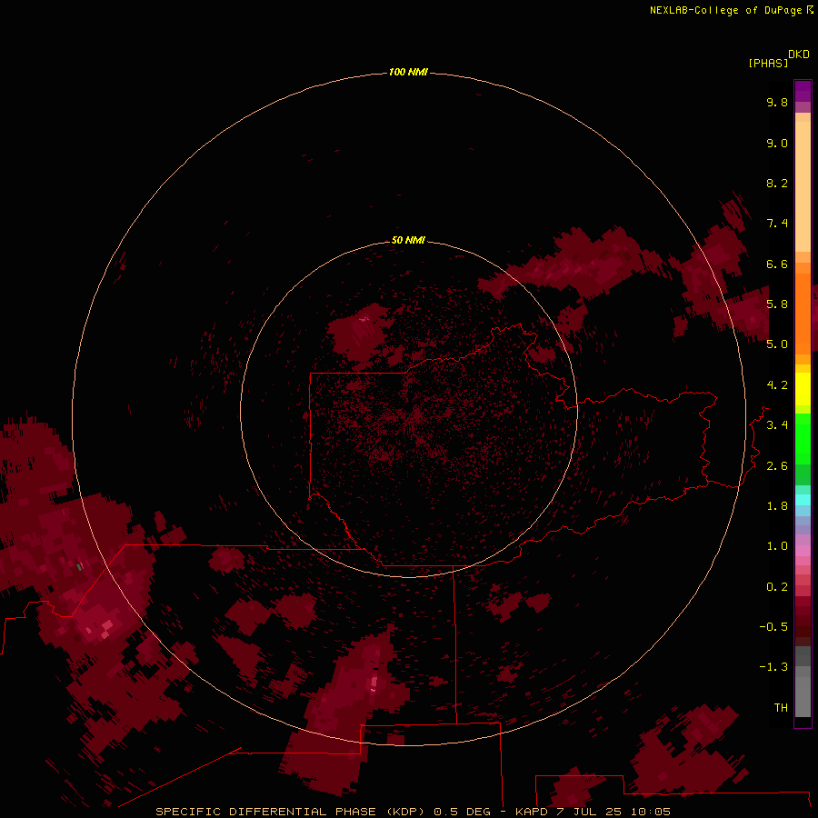This screenshot has height=818, width=818.
Task: Click the 3.4 legend value
Action: click(777, 425)
